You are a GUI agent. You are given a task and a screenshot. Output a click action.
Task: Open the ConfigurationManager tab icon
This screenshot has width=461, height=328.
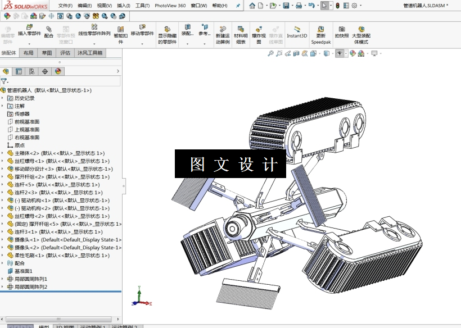click(x=31, y=71)
